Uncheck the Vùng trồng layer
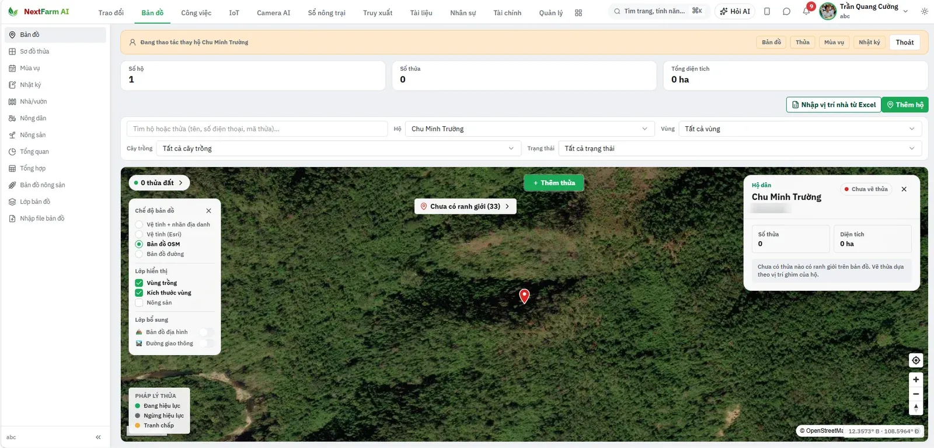The width and height of the screenshot is (934, 448). [139, 283]
